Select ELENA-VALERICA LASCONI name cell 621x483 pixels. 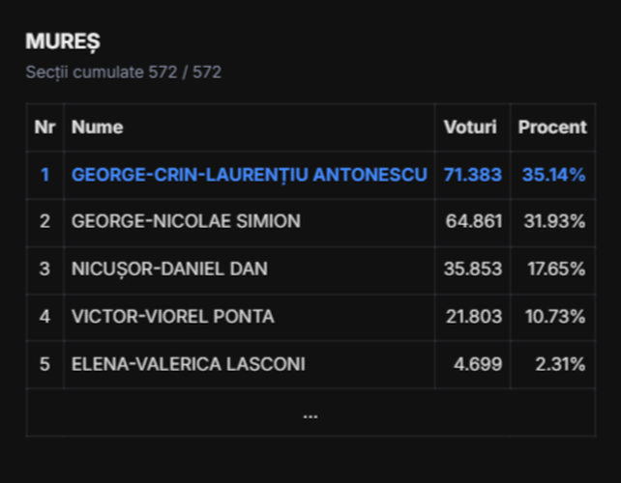188,364
